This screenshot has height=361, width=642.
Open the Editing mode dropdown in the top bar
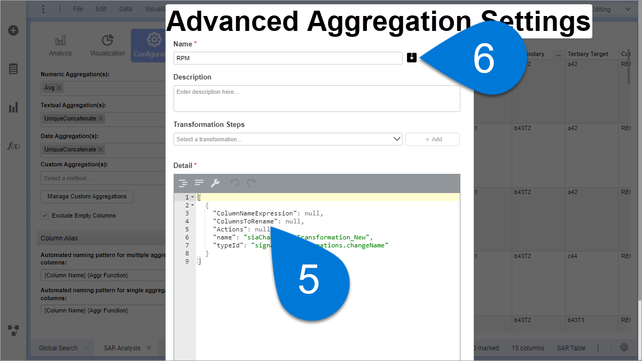611,9
